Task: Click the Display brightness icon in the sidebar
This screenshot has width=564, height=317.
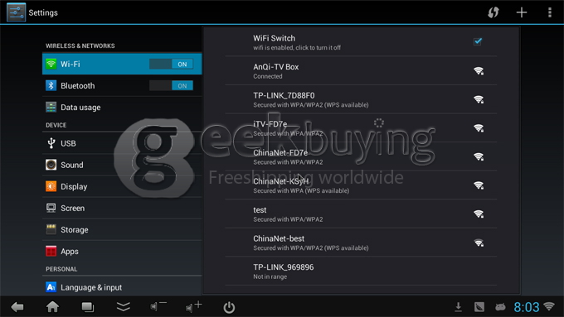Action: click(51, 186)
